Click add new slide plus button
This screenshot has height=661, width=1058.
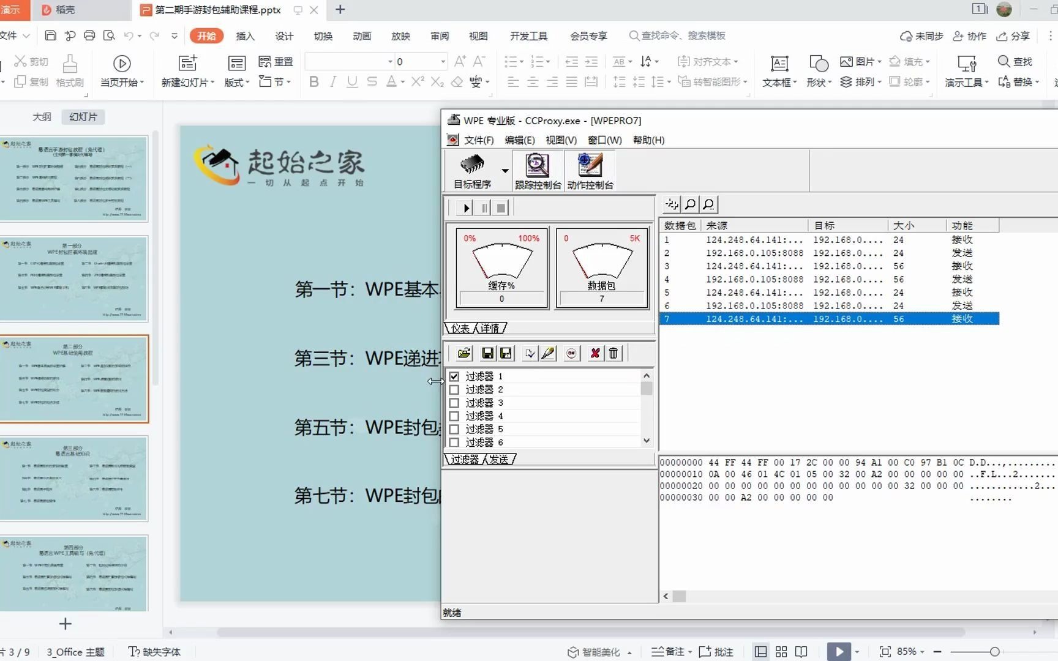[66, 624]
